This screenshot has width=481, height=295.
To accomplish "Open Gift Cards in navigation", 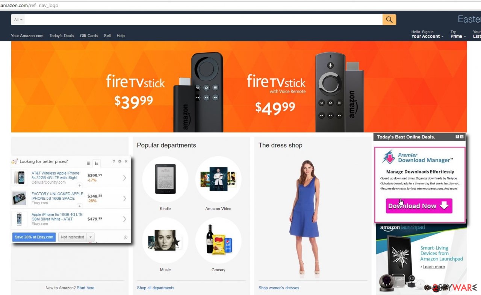I will 89,36.
